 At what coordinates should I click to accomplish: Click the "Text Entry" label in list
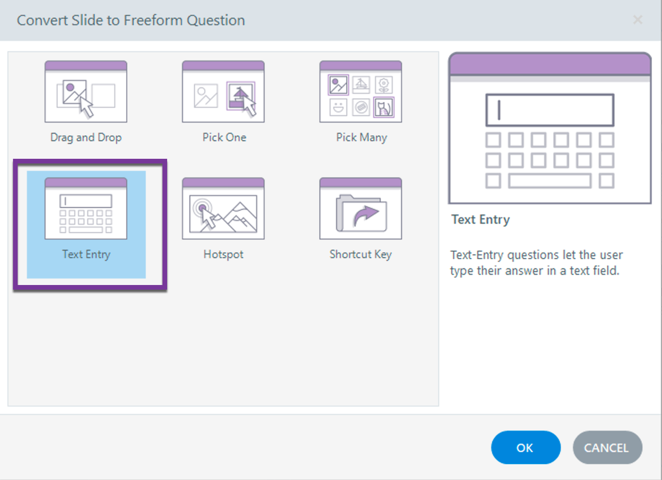point(86,255)
